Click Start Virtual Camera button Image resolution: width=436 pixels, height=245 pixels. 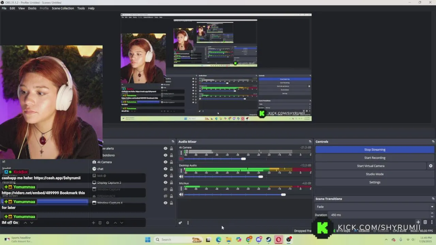[371, 166]
